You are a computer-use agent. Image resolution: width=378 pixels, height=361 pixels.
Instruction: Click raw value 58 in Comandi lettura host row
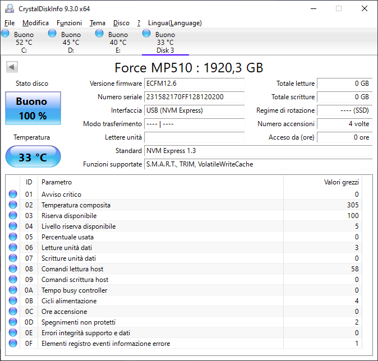(355, 269)
